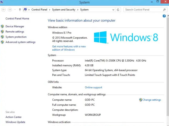Screen dimensions: 169x126
Task: Click the shield icon beside Device Manager
Action: [x=2, y=26]
